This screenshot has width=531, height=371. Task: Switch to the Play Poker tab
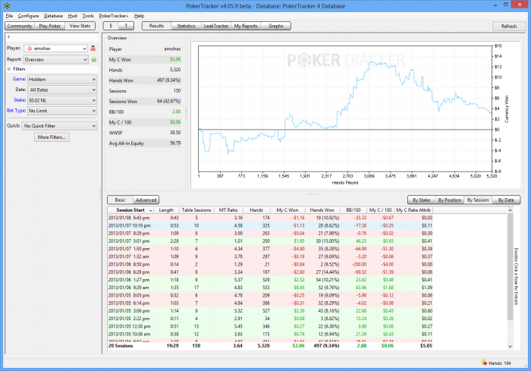point(50,26)
